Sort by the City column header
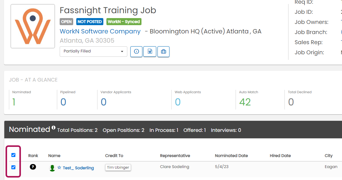The width and height of the screenshot is (342, 180). pyautogui.click(x=328, y=156)
